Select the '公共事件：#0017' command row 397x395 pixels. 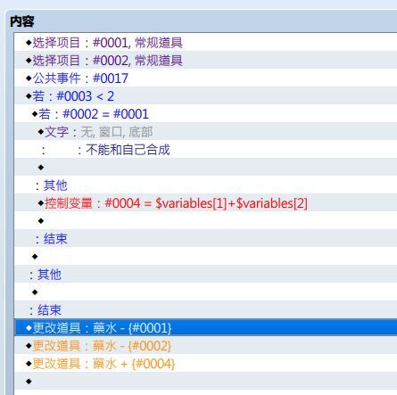(x=205, y=78)
